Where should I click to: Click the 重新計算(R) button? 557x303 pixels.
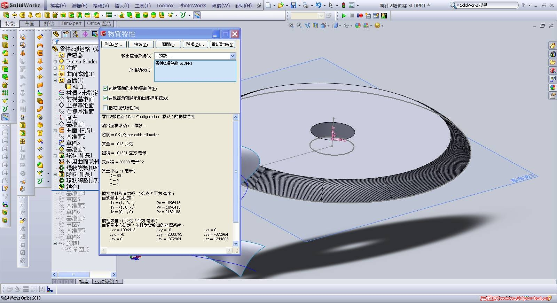click(x=223, y=45)
